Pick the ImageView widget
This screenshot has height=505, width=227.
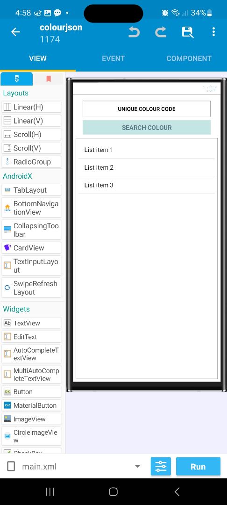click(31, 419)
